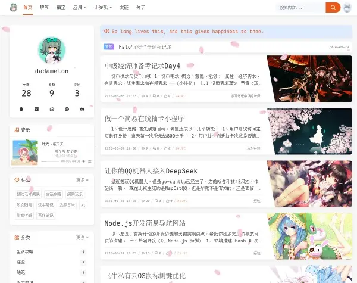Click the orange search button

tap(333, 8)
